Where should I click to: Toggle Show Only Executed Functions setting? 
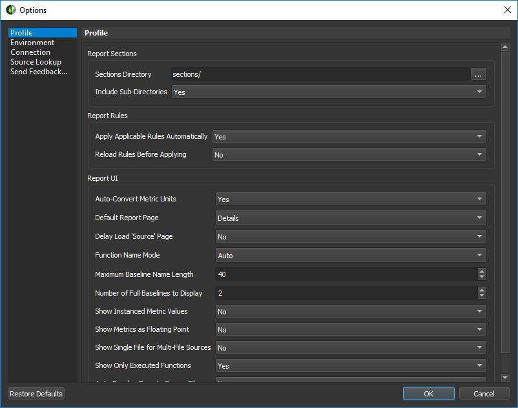coord(350,366)
